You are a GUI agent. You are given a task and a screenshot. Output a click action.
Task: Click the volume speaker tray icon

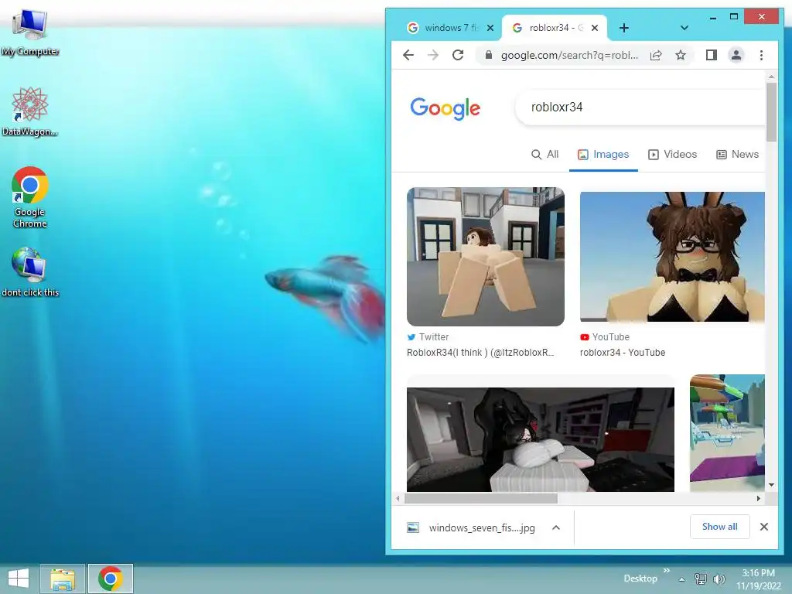click(719, 579)
